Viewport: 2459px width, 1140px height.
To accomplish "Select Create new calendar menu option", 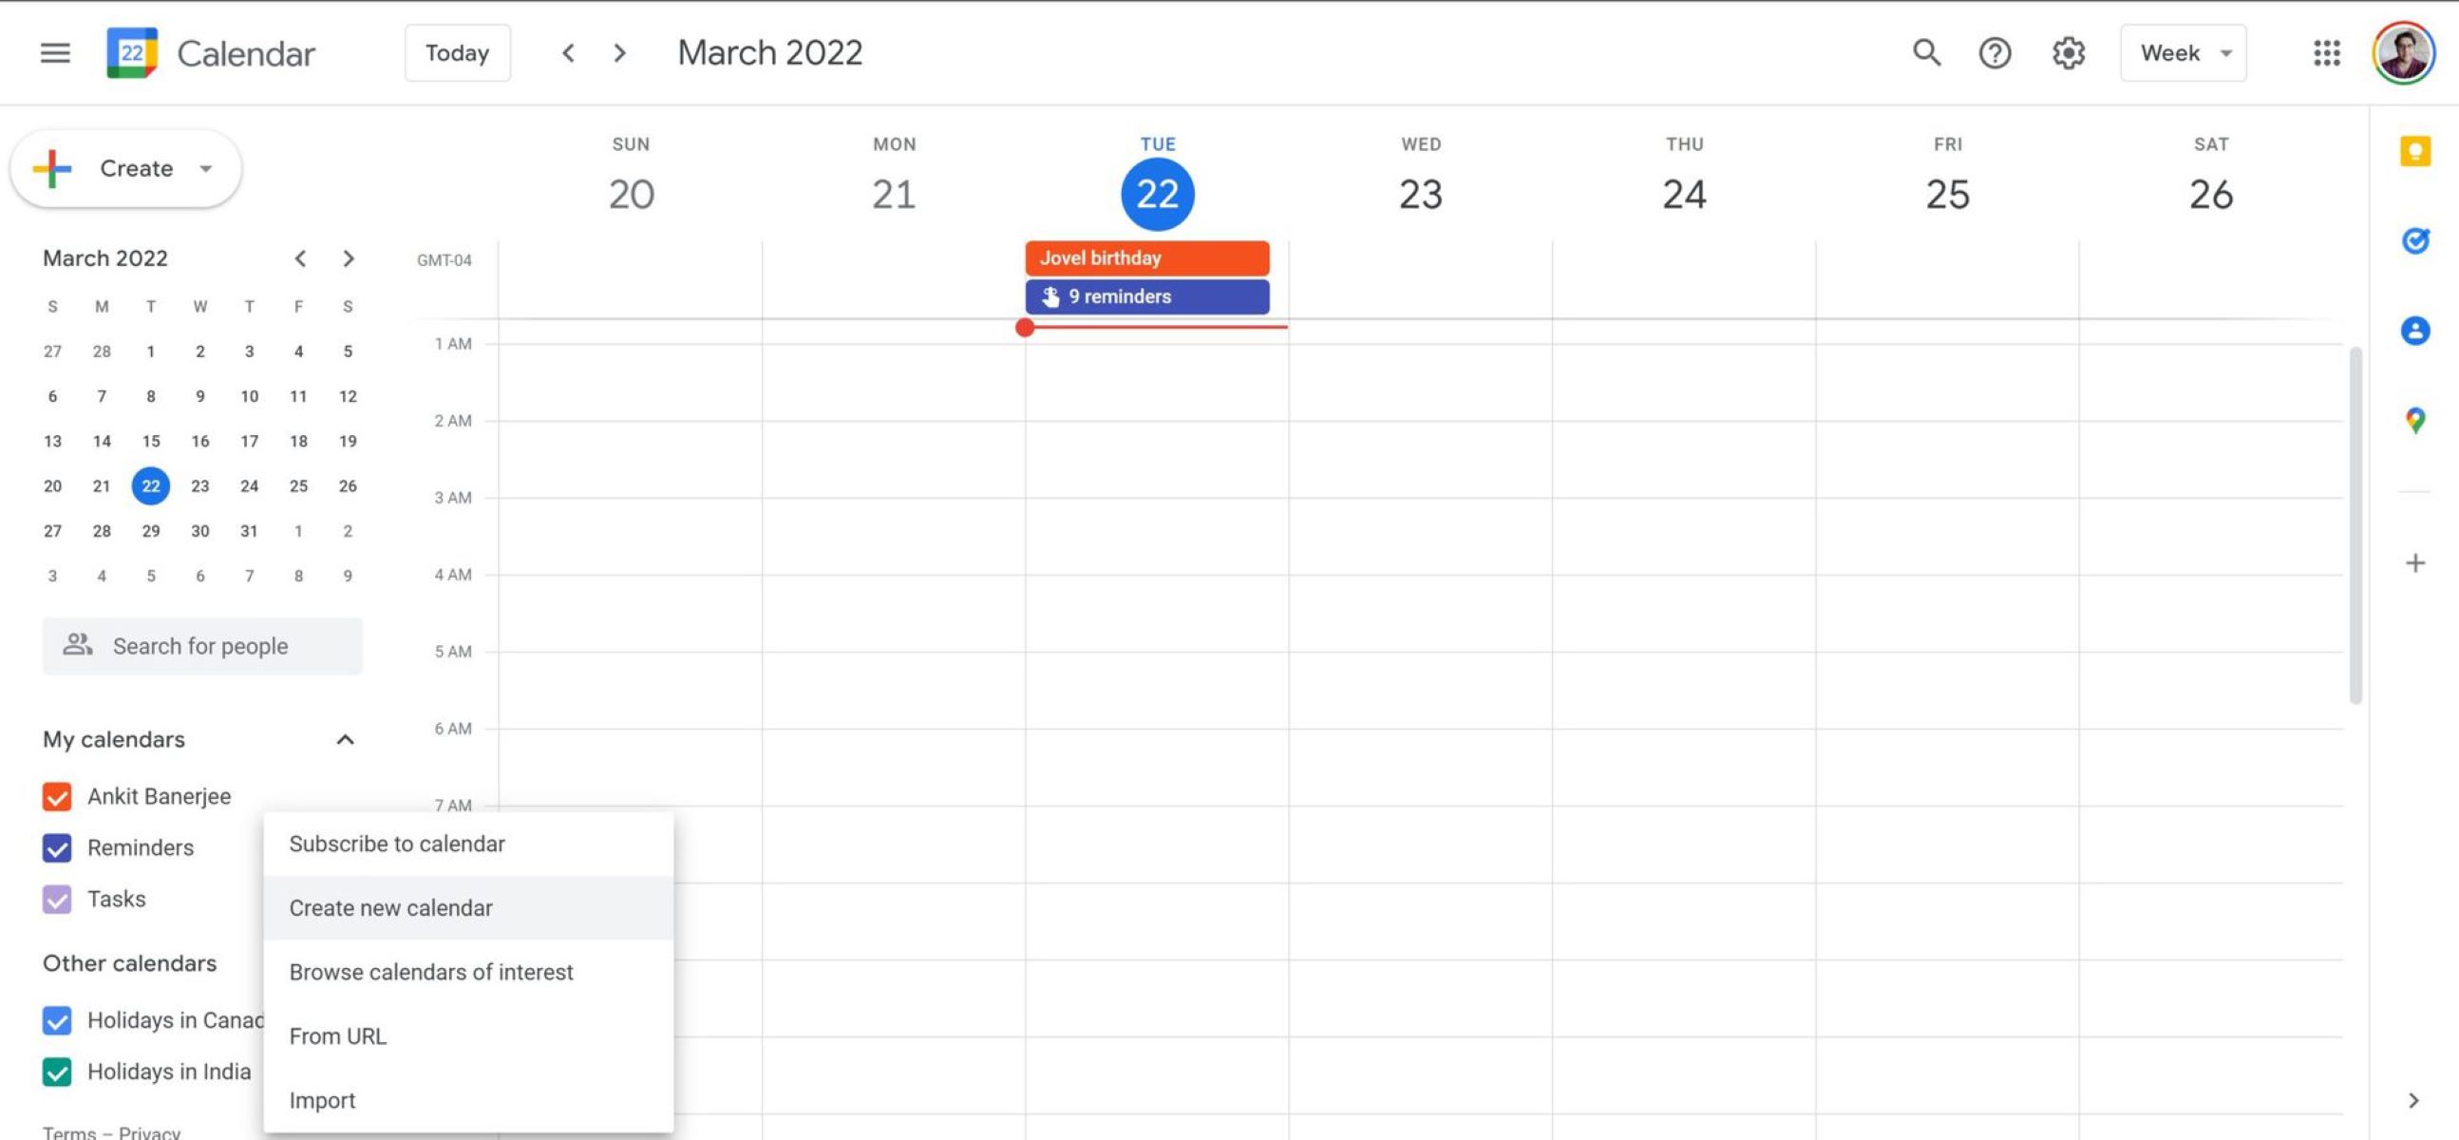I will 388,908.
